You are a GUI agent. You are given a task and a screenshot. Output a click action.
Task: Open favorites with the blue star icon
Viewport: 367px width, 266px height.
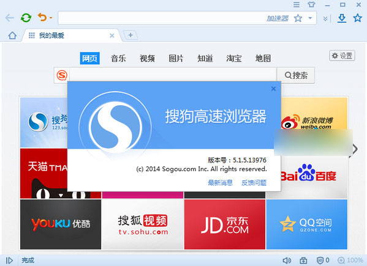[358, 18]
